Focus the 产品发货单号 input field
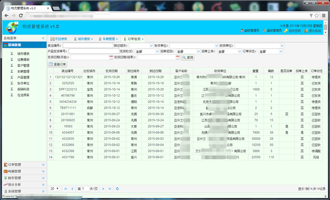Viewport: 330px width, 200px height. point(94,51)
